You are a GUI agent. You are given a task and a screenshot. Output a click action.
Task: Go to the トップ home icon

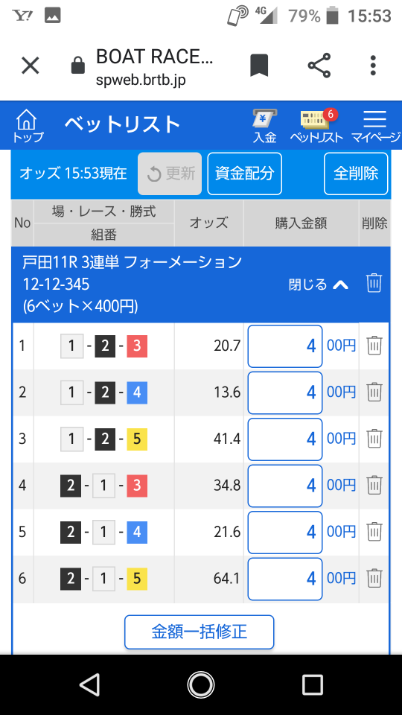(28, 127)
